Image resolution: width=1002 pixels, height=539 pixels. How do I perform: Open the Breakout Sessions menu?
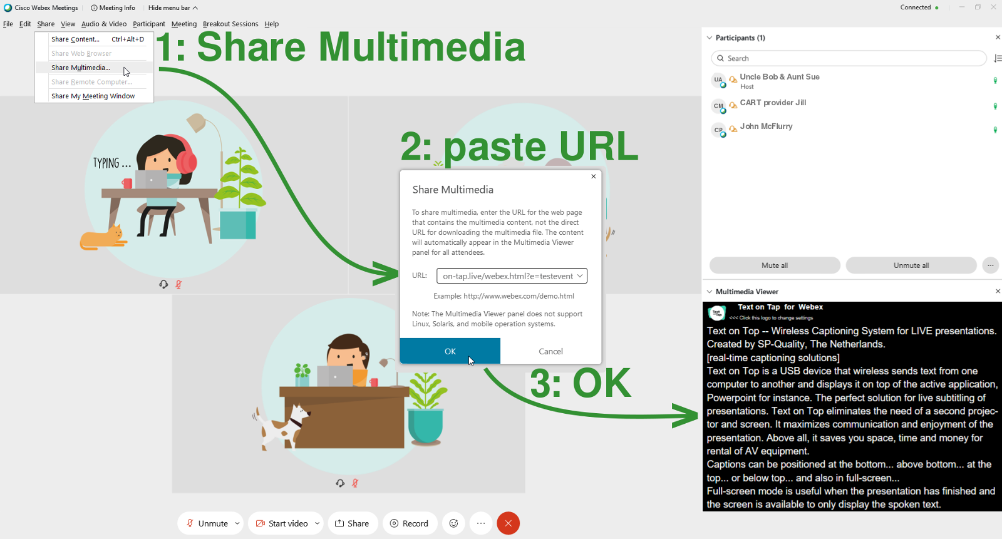pyautogui.click(x=230, y=24)
